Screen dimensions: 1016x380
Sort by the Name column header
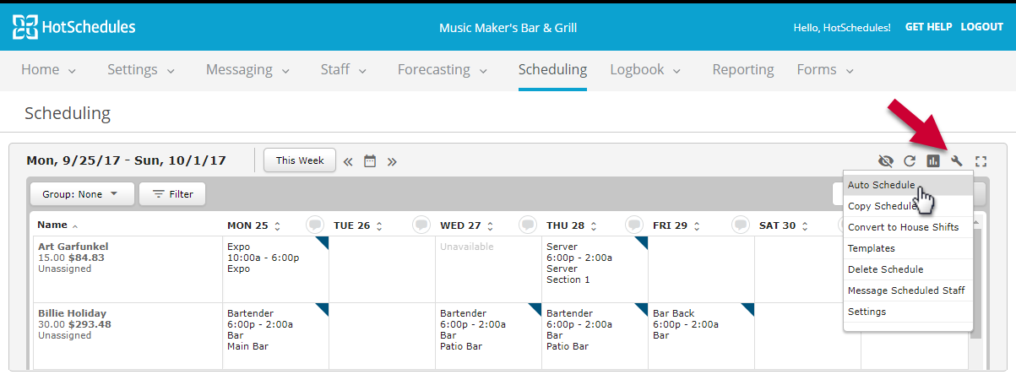coord(52,225)
